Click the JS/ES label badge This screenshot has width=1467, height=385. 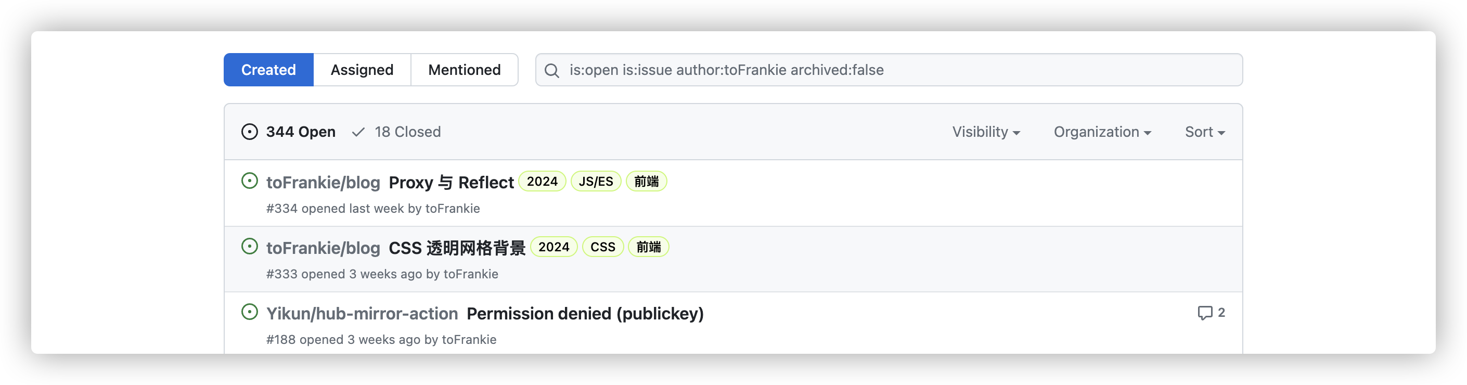click(x=596, y=182)
